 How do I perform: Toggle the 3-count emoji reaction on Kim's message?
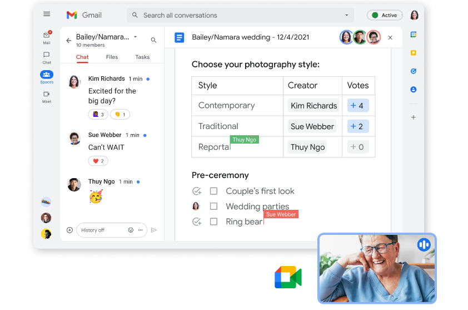[x=98, y=115]
